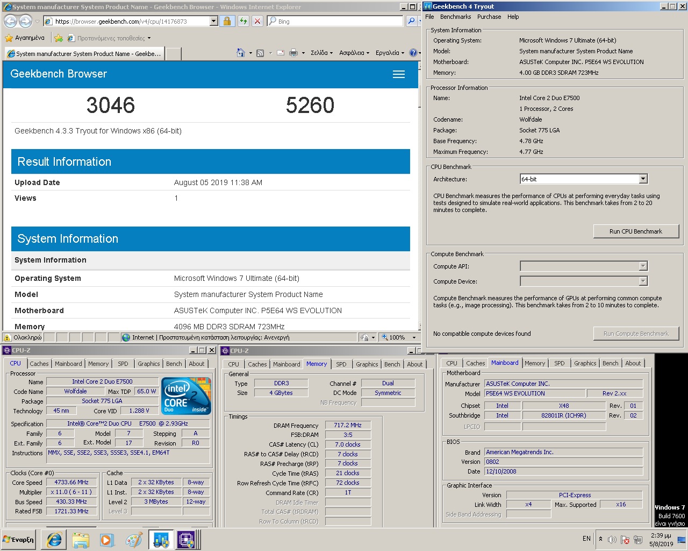Select CPU tab in middle CPU-Z window
The height and width of the screenshot is (551, 688).
tap(233, 364)
